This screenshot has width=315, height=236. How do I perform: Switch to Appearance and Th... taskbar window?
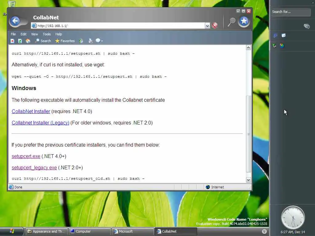pos(46,231)
